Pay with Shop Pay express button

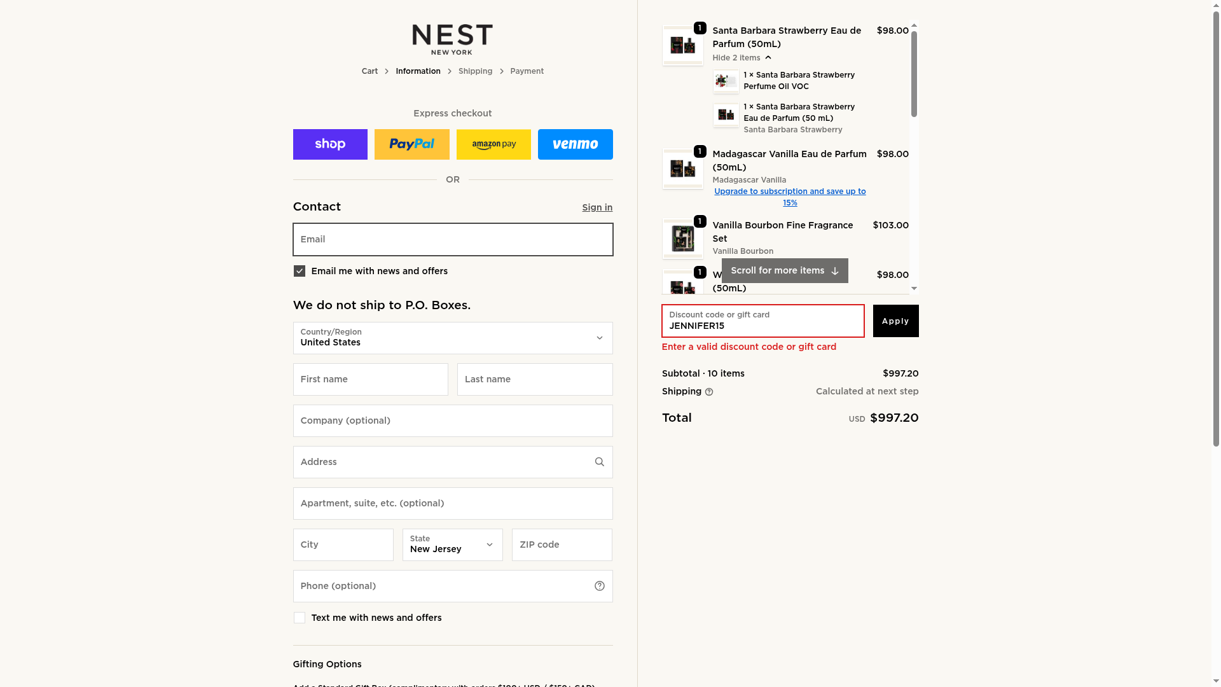[x=330, y=144]
